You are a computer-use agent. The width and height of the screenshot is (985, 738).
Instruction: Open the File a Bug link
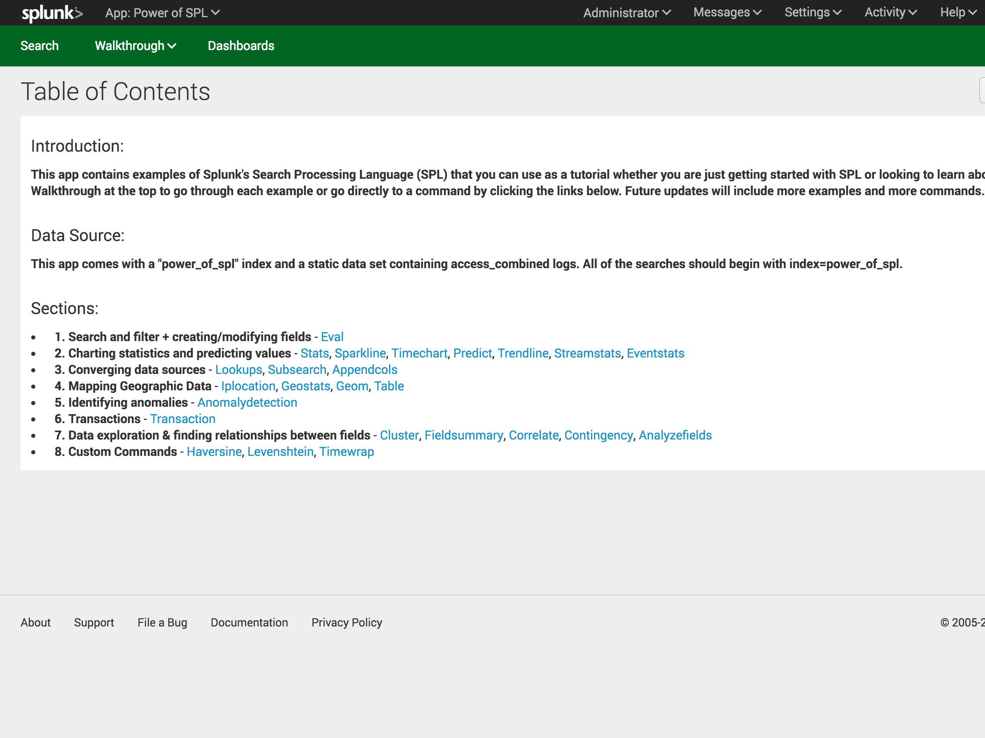click(162, 622)
